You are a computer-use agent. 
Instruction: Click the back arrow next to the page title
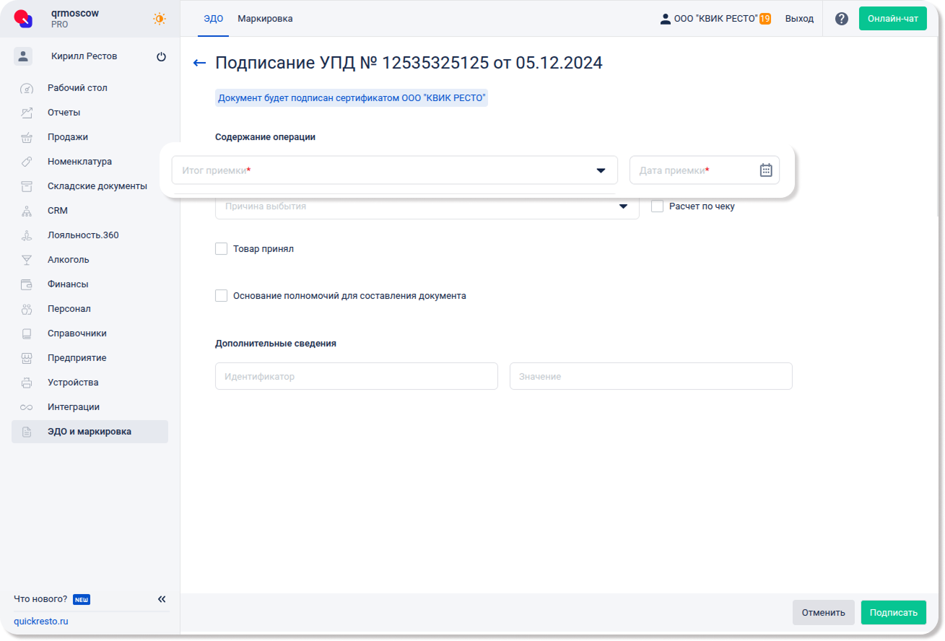point(200,64)
